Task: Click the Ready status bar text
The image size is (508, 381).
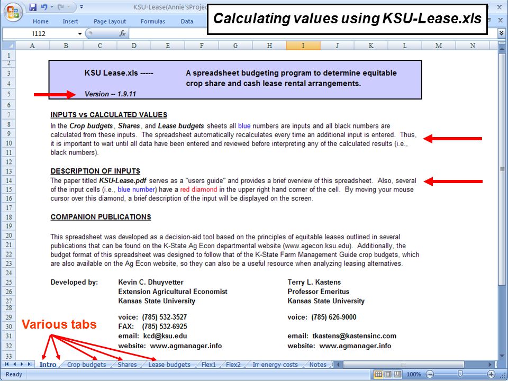Action: point(14,374)
